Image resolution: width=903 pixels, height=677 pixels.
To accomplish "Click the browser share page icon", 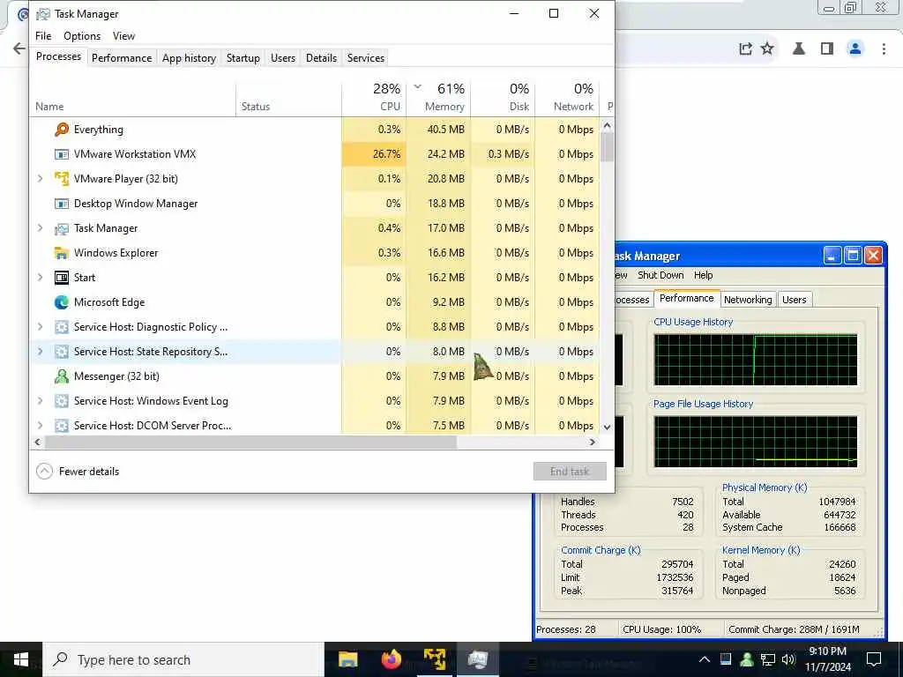I will 745,49.
